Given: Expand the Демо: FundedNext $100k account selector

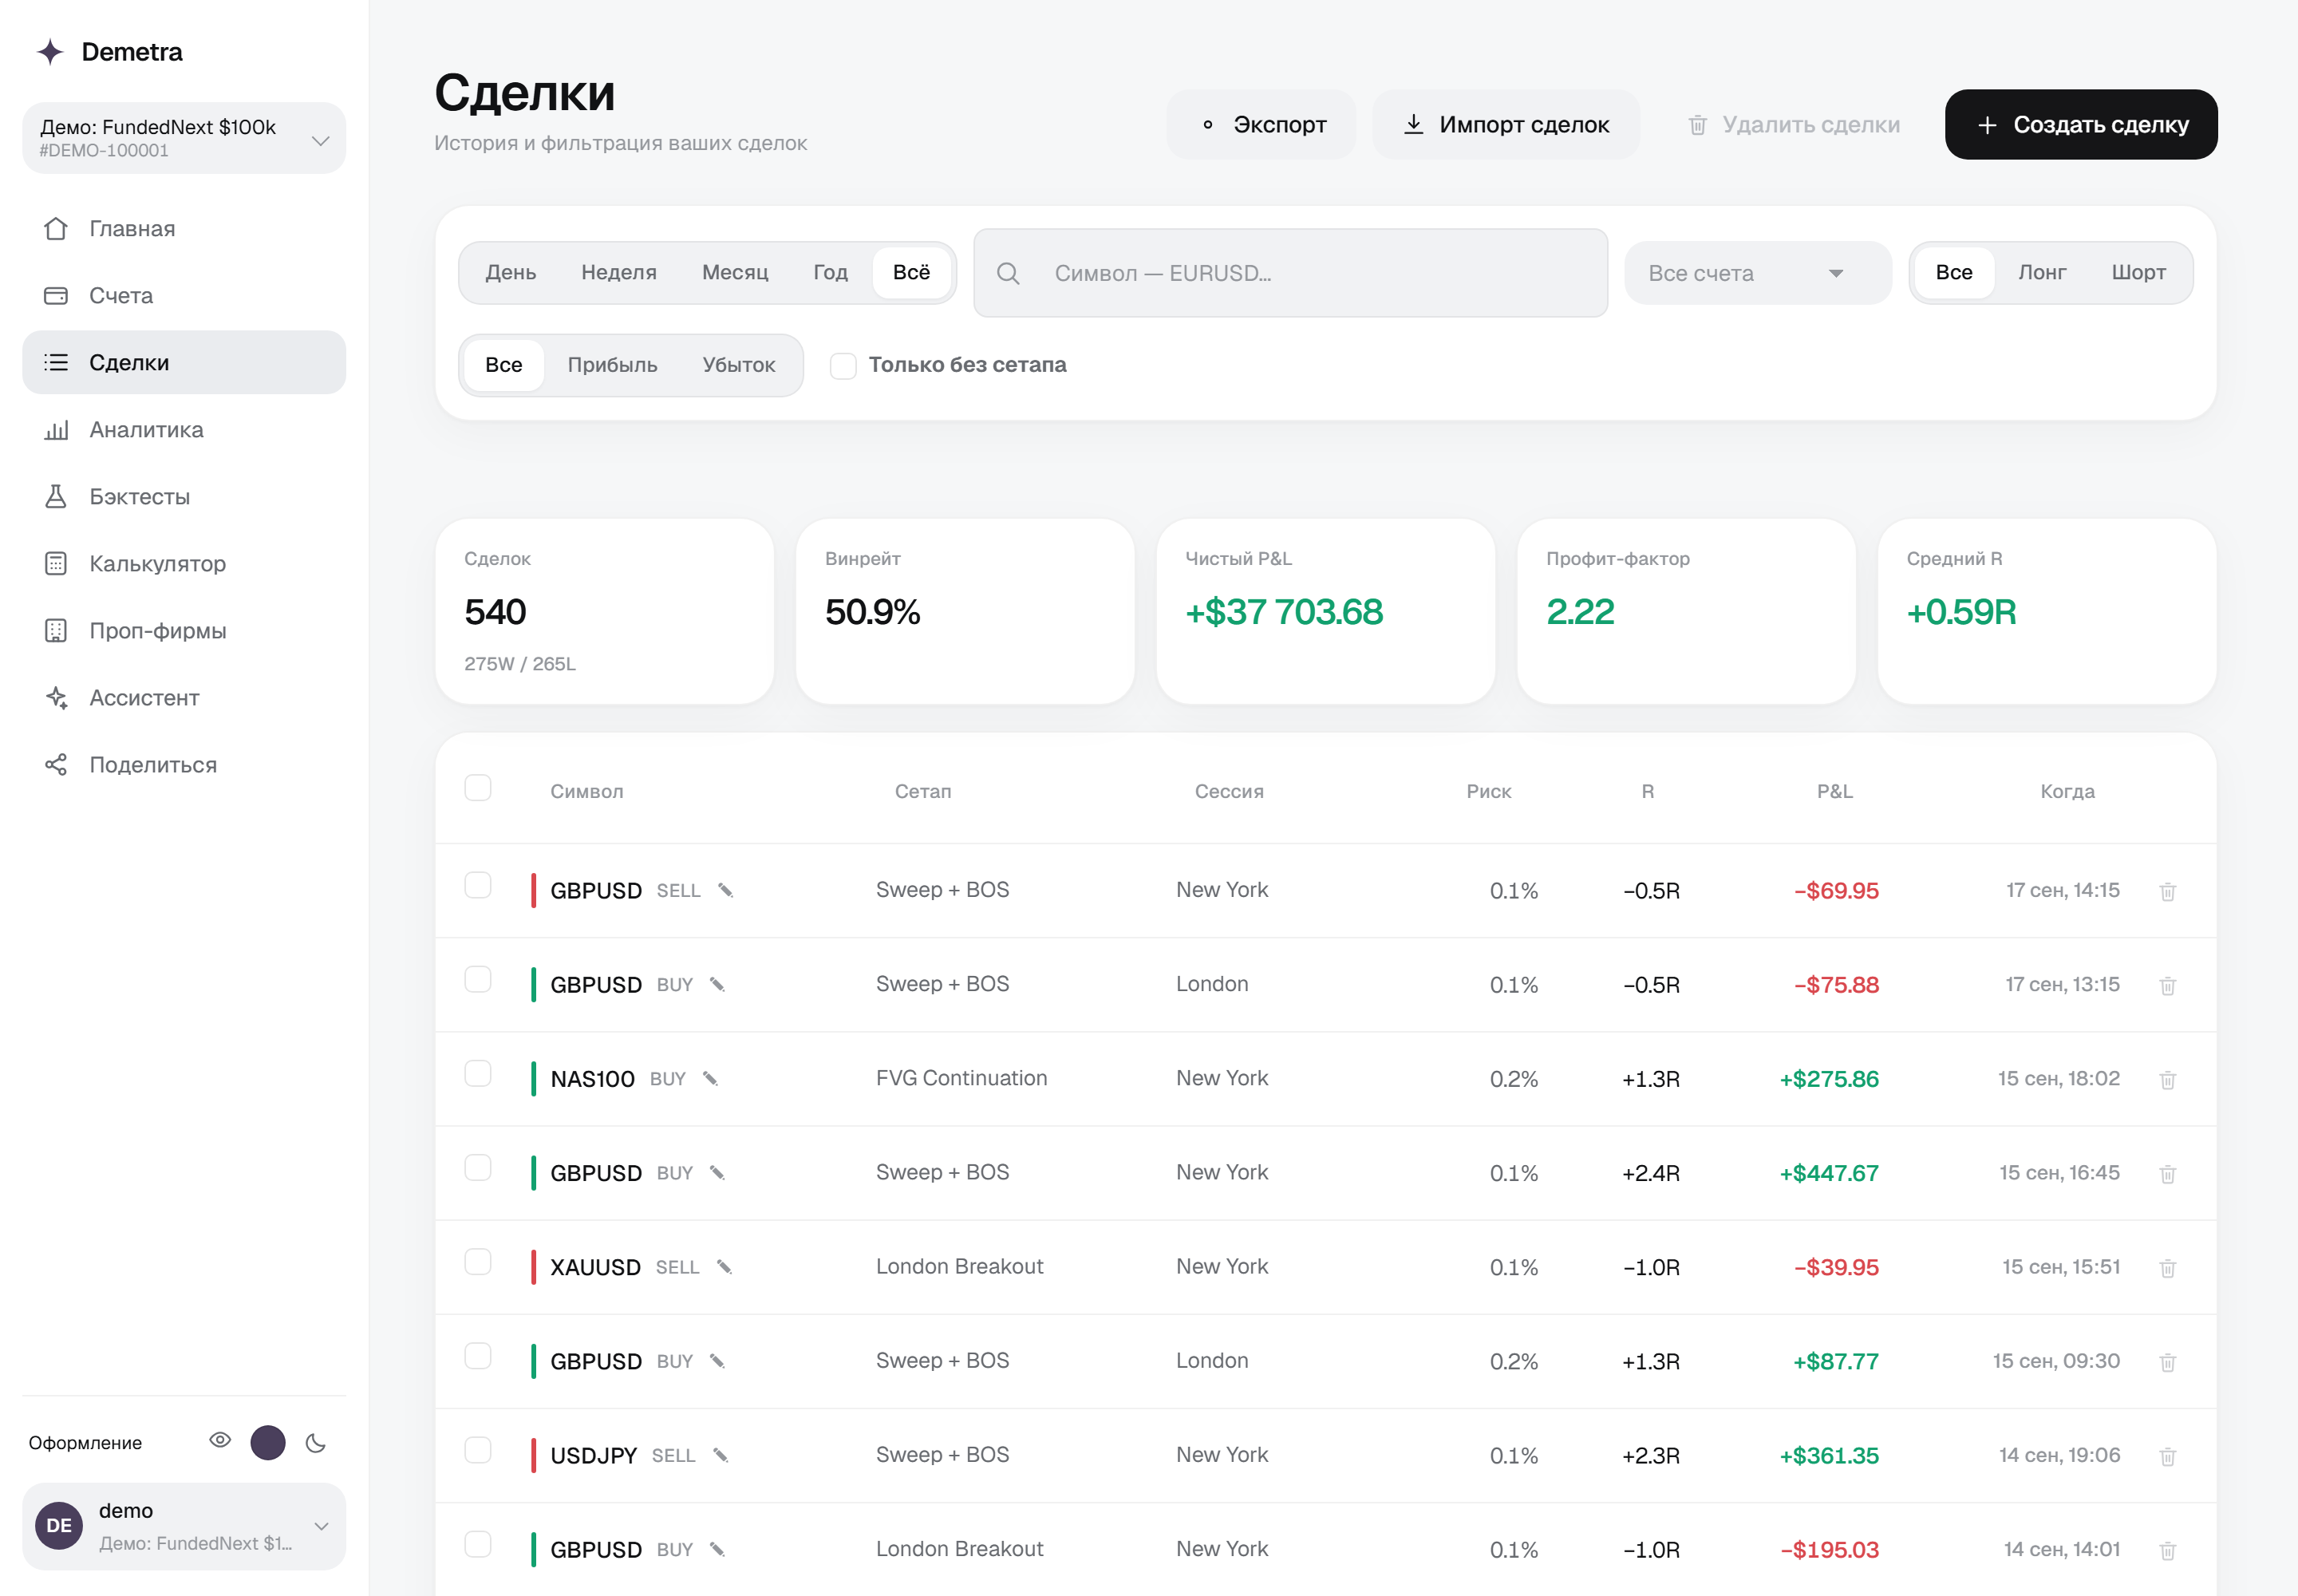Looking at the screenshot, I should 184,138.
